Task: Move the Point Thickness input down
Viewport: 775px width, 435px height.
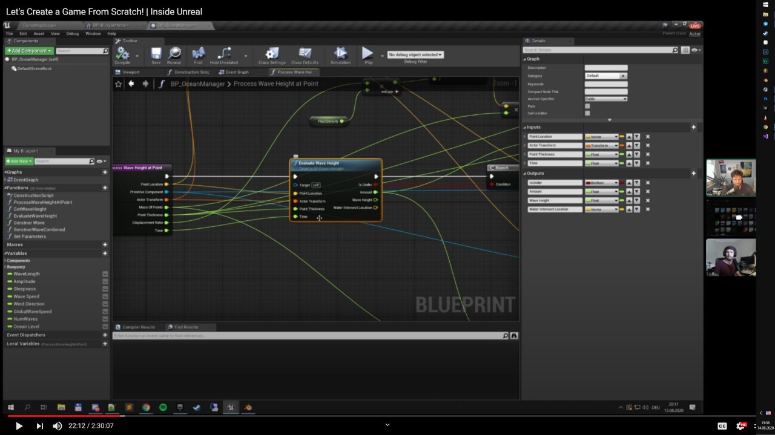Action: (x=637, y=154)
